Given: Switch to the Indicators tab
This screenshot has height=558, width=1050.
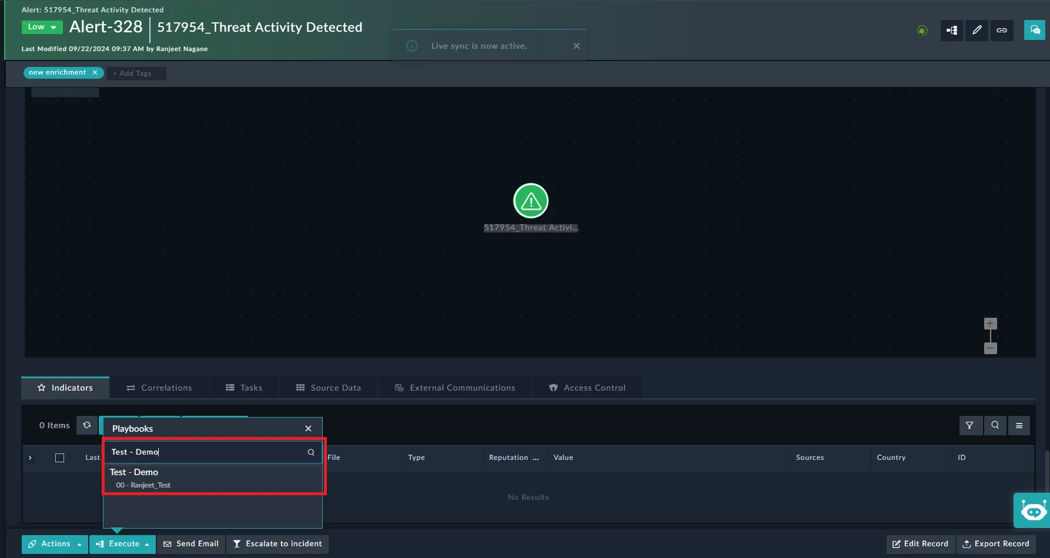Looking at the screenshot, I should (x=65, y=388).
